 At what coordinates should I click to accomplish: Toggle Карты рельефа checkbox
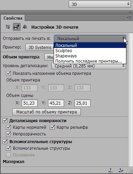(52, 127)
